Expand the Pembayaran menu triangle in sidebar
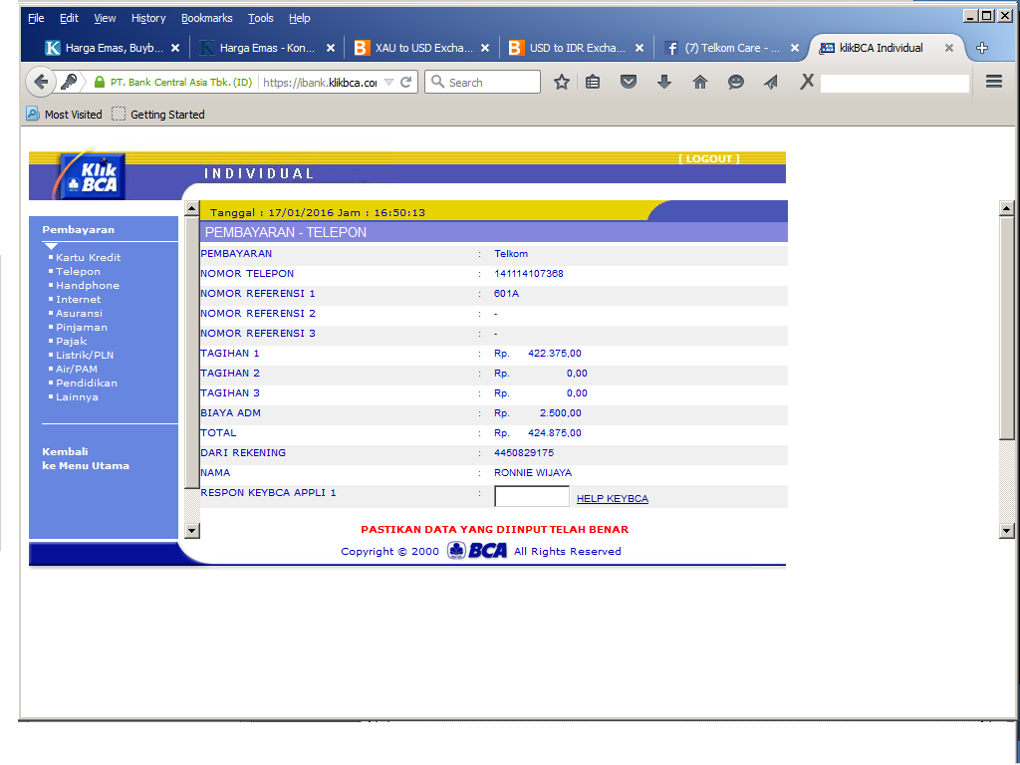Screen dimensions: 1020x765 click(52, 246)
